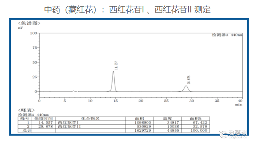Click the 面积% column header
Image resolution: width=256 pixels, height=143 pixels.
pyautogui.click(x=195, y=119)
